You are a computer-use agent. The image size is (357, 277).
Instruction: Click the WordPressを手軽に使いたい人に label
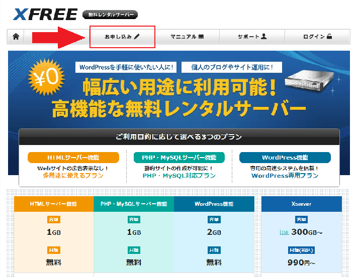(126, 67)
